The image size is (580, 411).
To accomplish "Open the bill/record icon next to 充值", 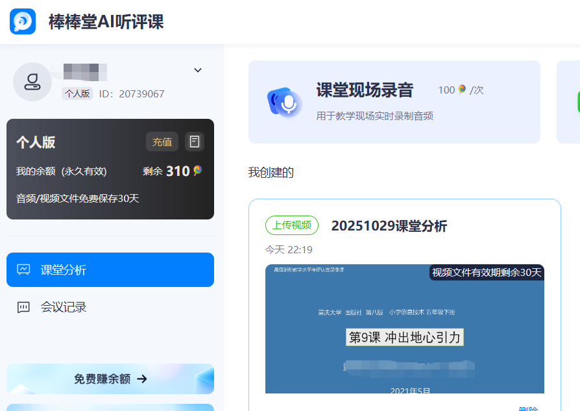I will pos(195,142).
